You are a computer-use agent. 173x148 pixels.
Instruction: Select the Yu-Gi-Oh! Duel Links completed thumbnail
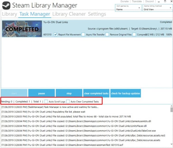22,29
